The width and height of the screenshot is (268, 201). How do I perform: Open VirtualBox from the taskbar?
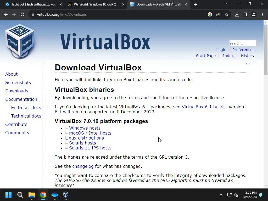pos(66,195)
